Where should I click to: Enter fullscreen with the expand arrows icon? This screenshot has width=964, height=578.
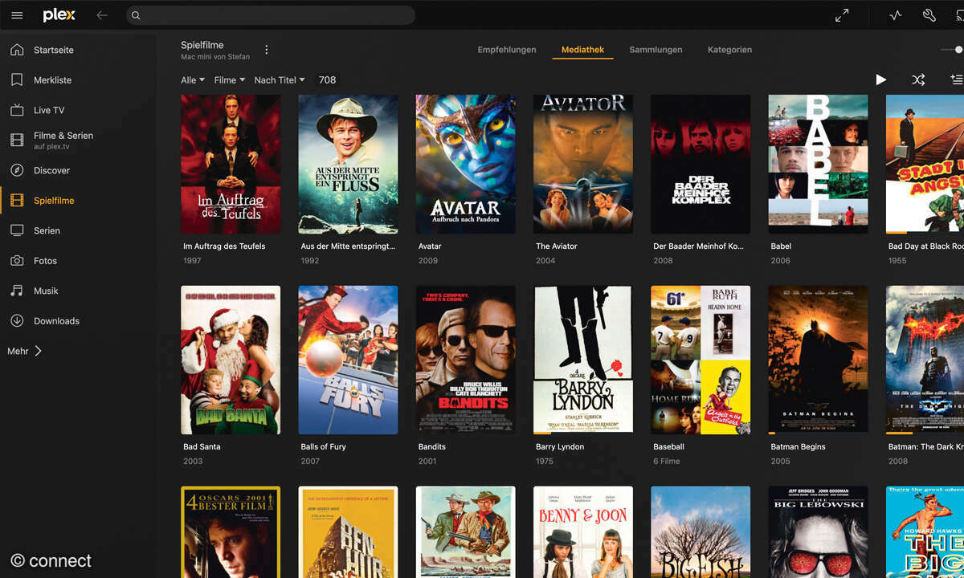[842, 15]
